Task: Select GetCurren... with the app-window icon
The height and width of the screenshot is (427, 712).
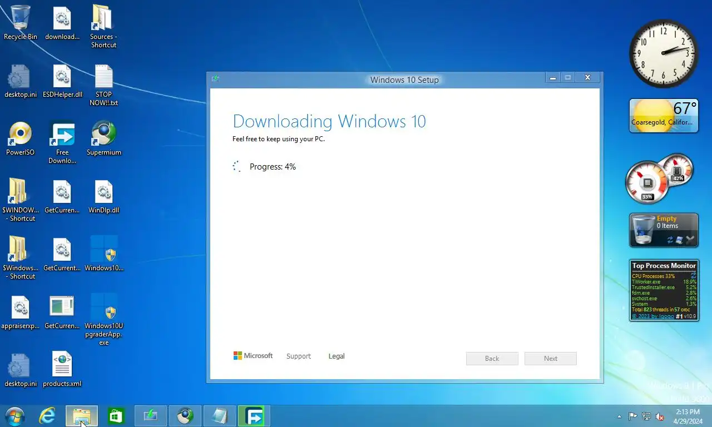Action: coord(62,312)
